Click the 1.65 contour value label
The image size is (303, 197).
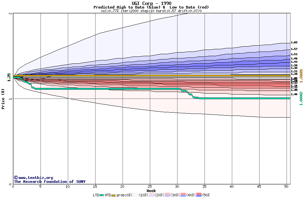(x=294, y=42)
